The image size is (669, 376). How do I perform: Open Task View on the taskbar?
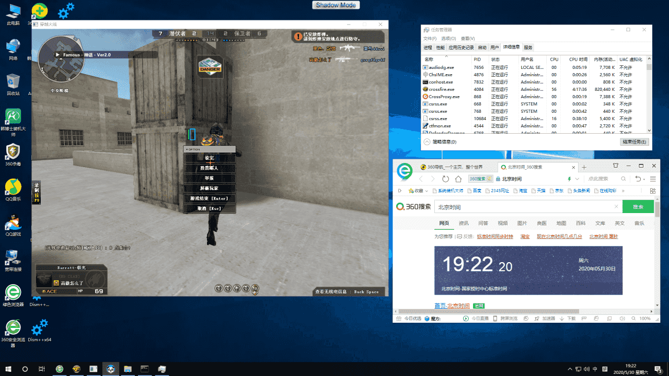pos(42,369)
